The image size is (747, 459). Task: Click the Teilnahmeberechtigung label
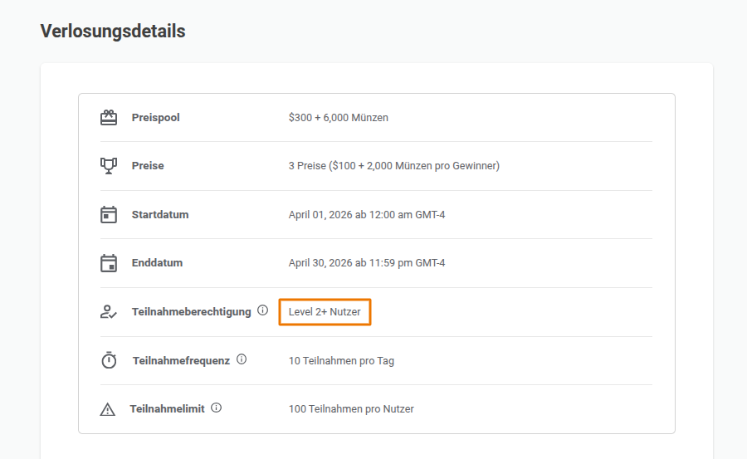pyautogui.click(x=192, y=312)
